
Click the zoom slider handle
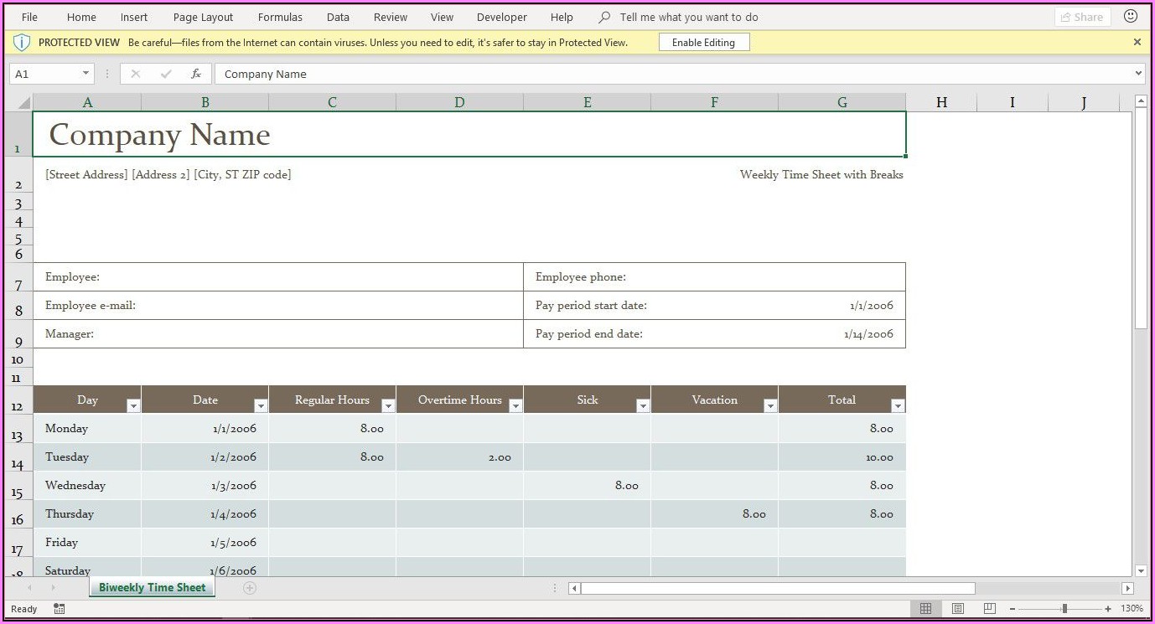click(x=1064, y=609)
